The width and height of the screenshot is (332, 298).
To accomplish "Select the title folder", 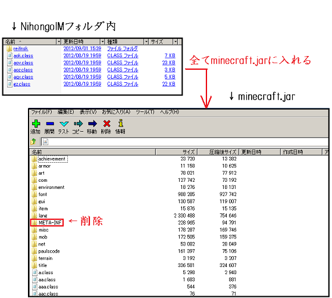I will click(x=43, y=266).
